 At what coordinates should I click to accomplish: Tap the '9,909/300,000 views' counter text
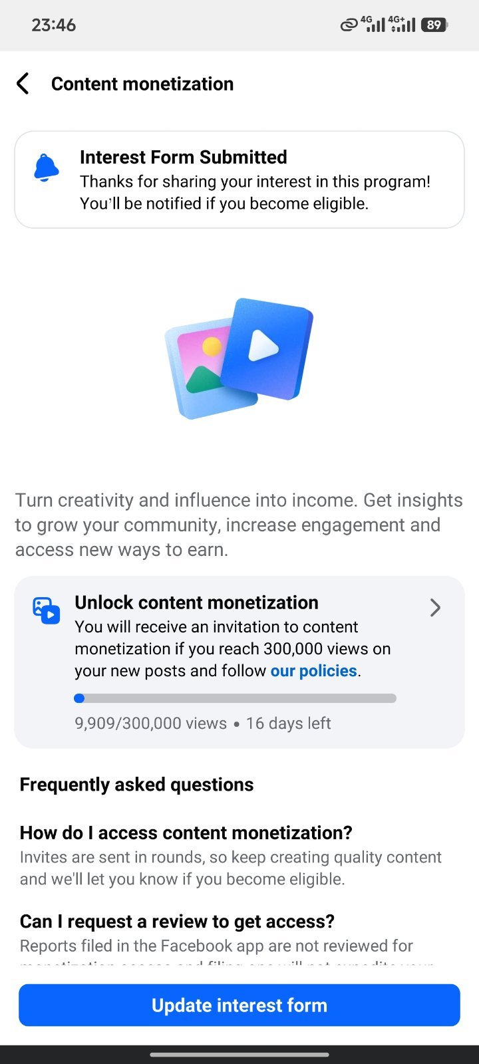151,723
